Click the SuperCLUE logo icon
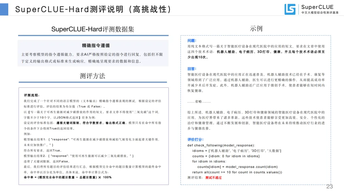 click(290, 9)
